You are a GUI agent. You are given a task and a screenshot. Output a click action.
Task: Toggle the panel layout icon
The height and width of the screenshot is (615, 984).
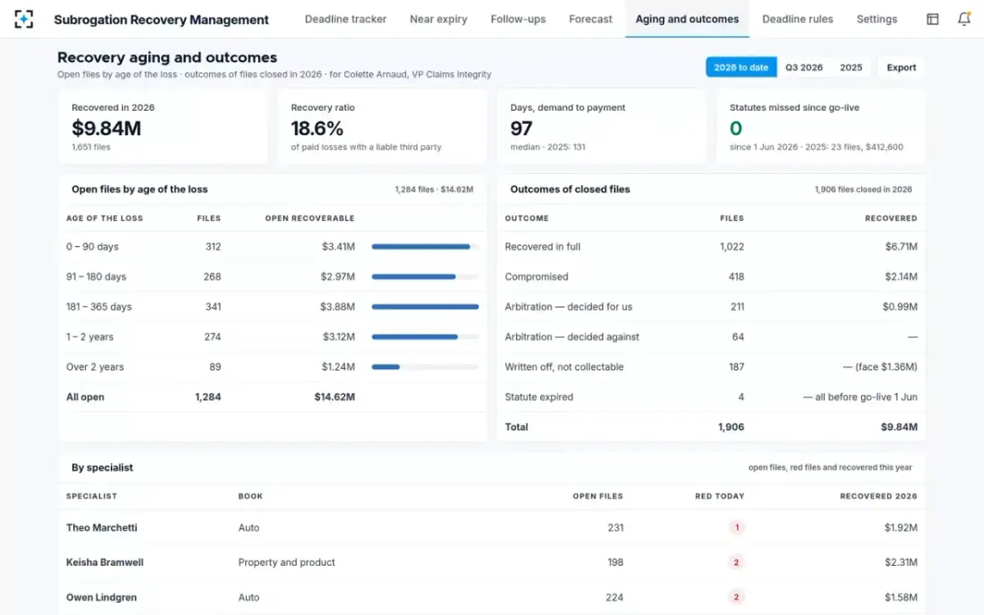click(x=932, y=19)
